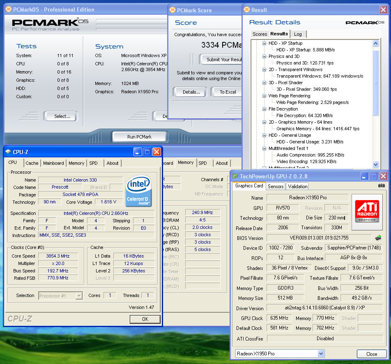Click the CPU-Z title bar icon
This screenshot has height=364, width=391.
tap(8, 152)
